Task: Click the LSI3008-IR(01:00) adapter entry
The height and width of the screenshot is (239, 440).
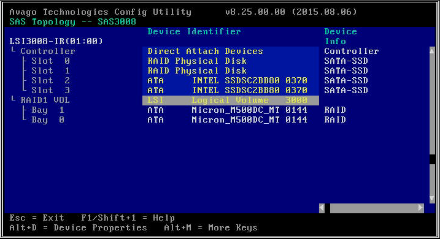Action: [56, 42]
